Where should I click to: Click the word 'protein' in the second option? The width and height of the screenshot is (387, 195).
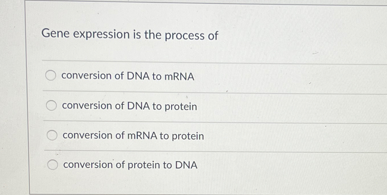[x=180, y=107]
